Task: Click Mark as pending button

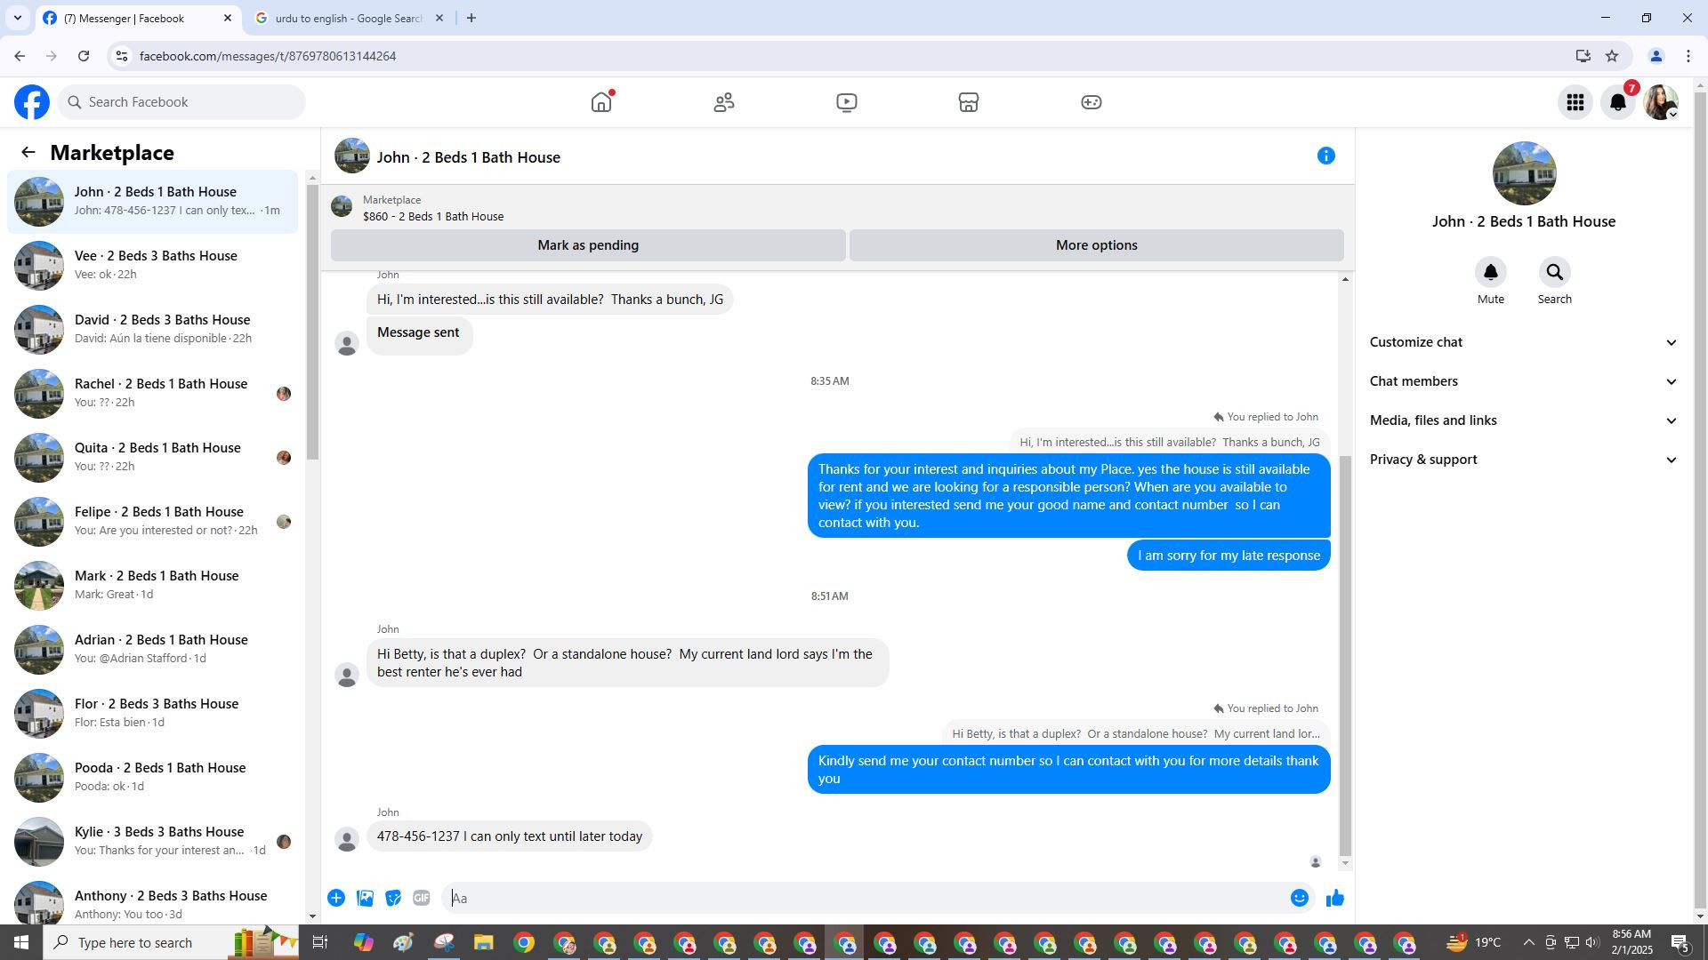Action: coord(588,245)
